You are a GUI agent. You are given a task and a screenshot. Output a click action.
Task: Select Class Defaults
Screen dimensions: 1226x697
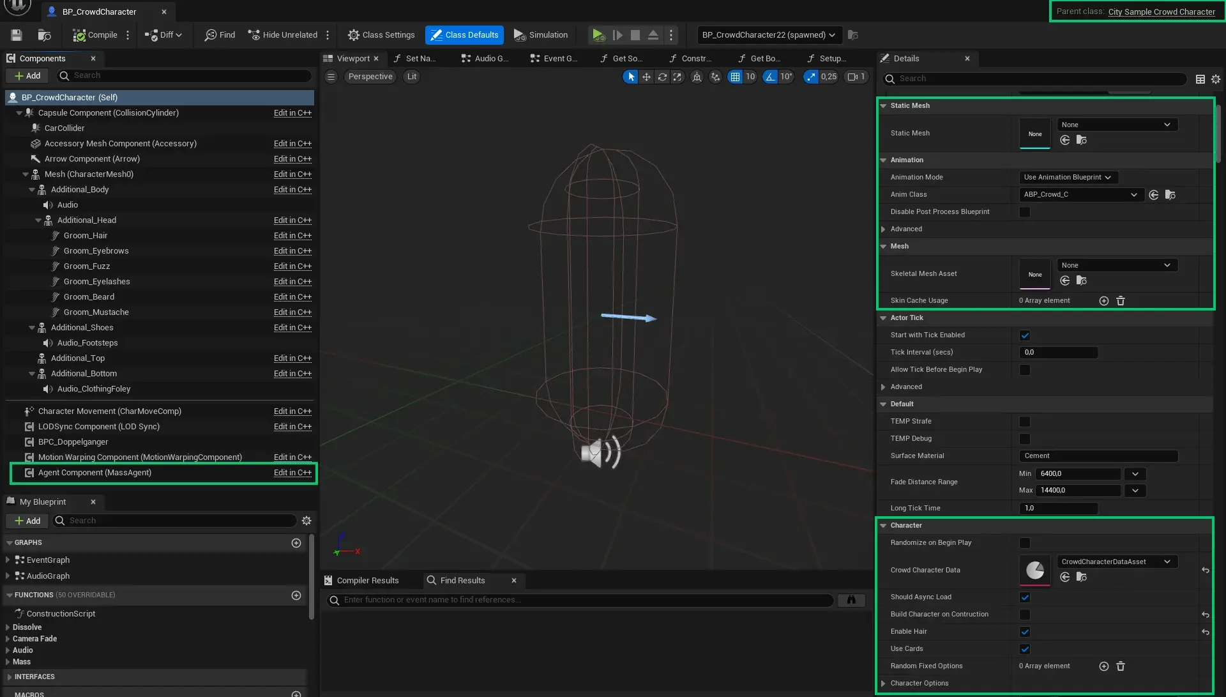(x=464, y=35)
